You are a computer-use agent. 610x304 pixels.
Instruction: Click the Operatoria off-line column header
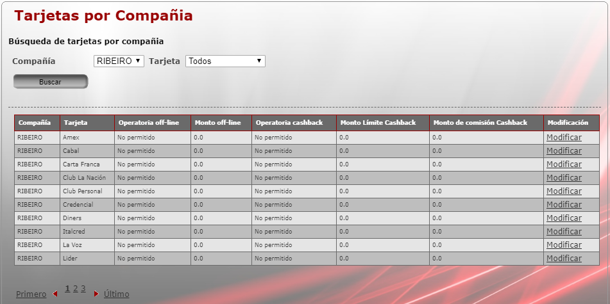point(153,123)
